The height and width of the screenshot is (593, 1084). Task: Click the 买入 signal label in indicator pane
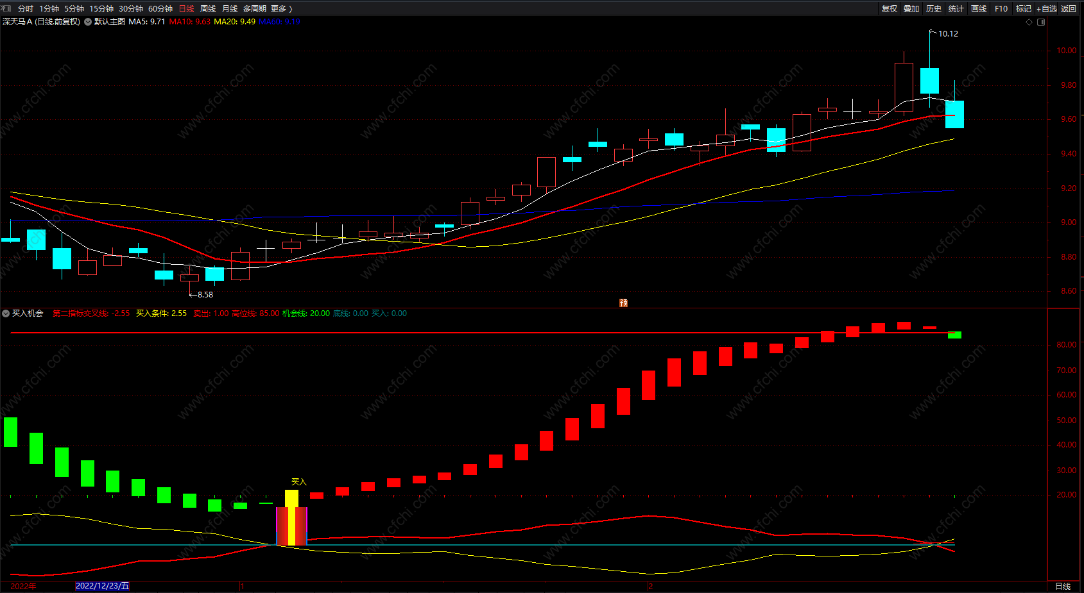click(299, 481)
